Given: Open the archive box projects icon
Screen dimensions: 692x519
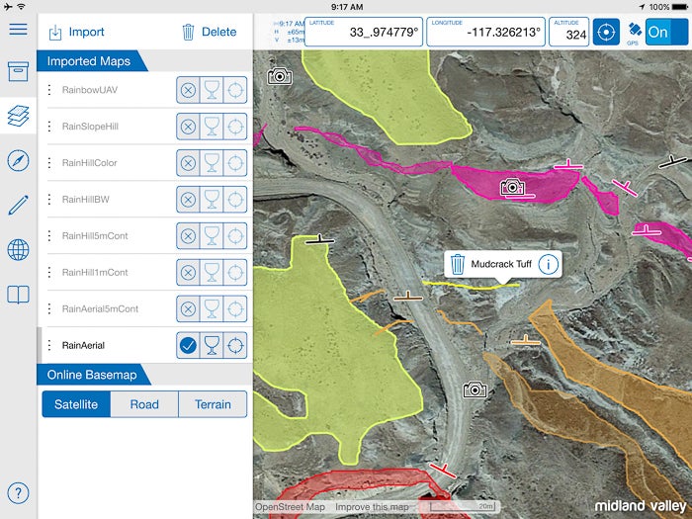Looking at the screenshot, I should coord(18,71).
